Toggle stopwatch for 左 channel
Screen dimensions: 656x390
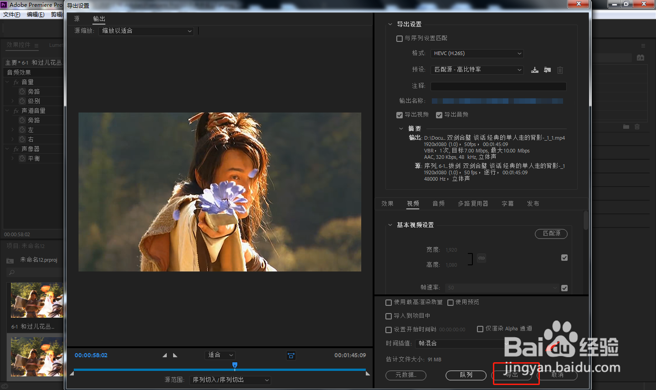click(x=22, y=130)
